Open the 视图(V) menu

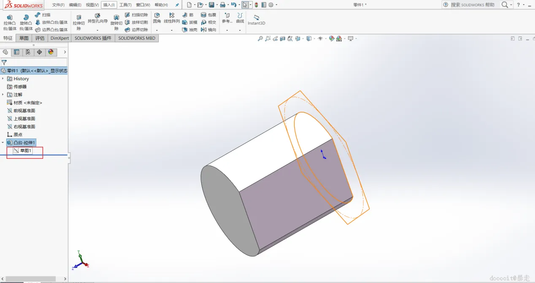click(92, 5)
